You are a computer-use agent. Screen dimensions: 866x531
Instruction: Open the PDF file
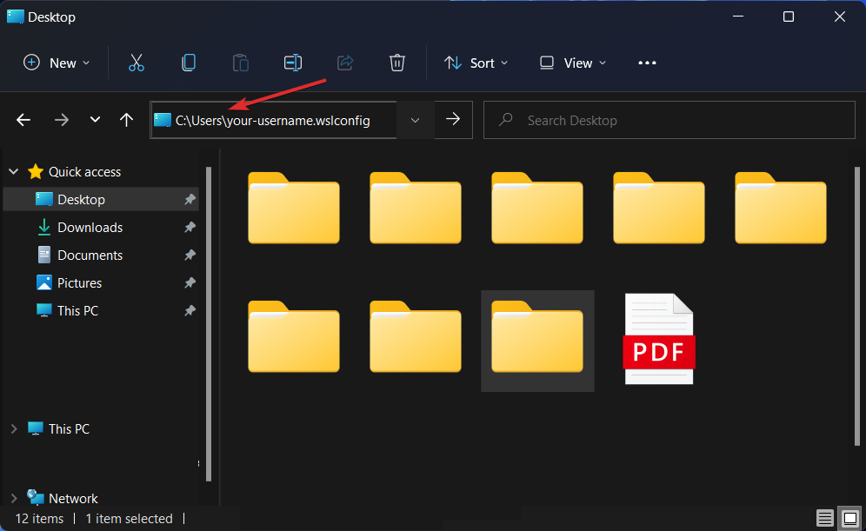tap(659, 339)
